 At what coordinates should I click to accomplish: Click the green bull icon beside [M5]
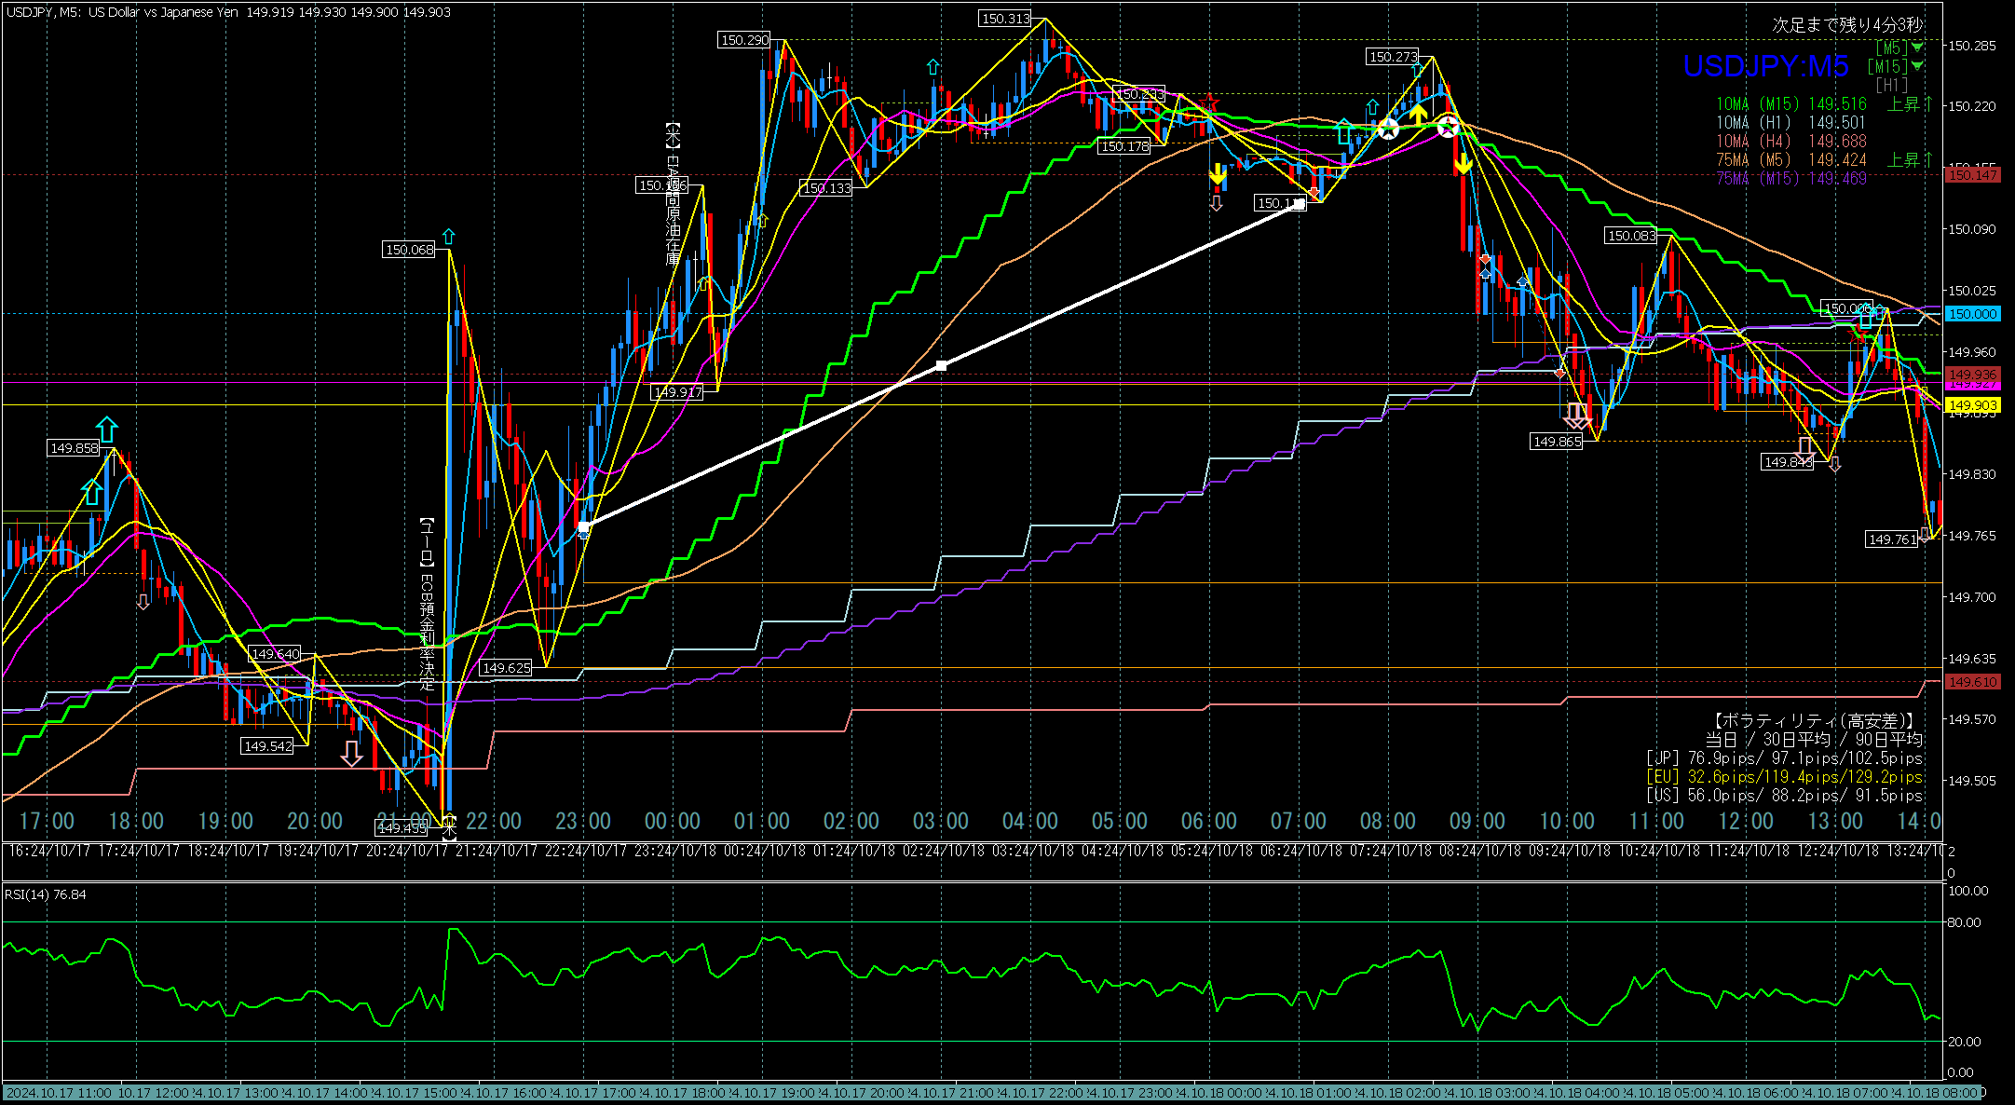tap(1917, 47)
